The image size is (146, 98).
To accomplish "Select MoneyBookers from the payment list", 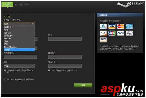I will coord(19,47).
